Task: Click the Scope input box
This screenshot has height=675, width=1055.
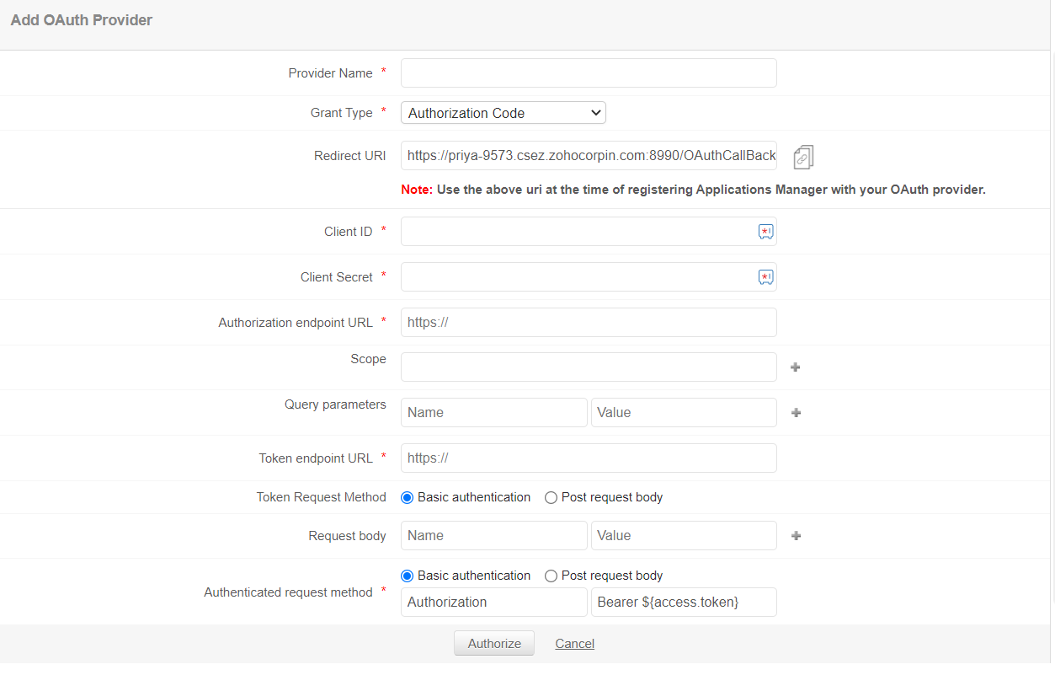Action: click(x=588, y=367)
